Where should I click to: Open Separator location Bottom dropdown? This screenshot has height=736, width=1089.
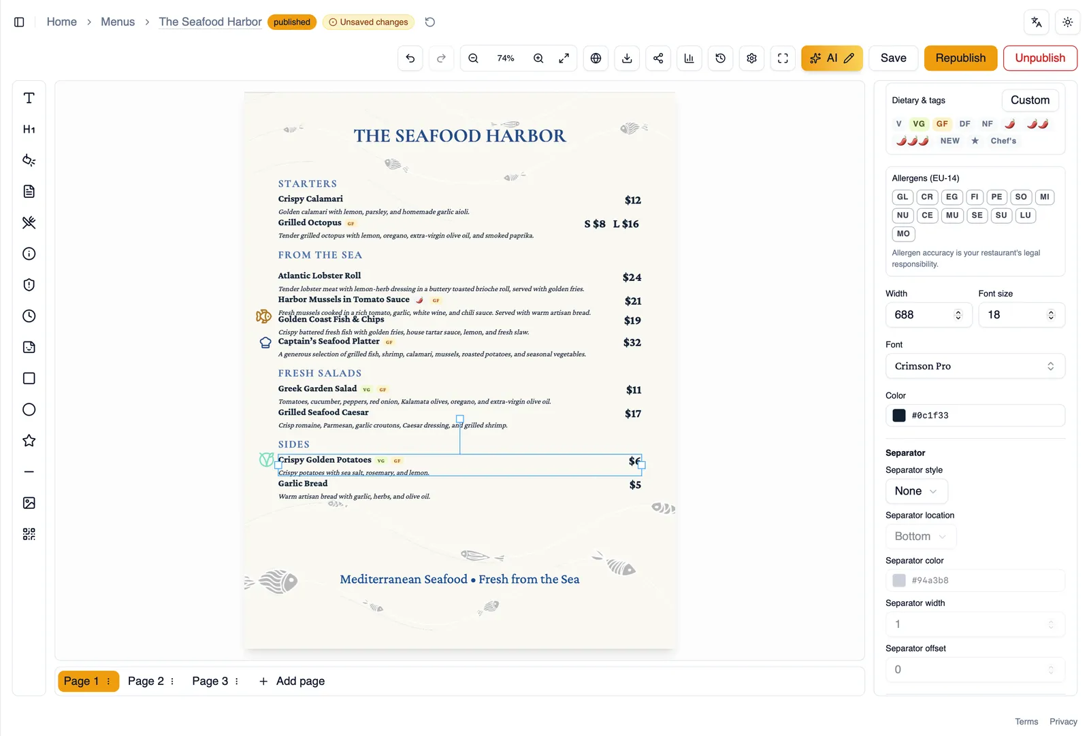(x=920, y=537)
